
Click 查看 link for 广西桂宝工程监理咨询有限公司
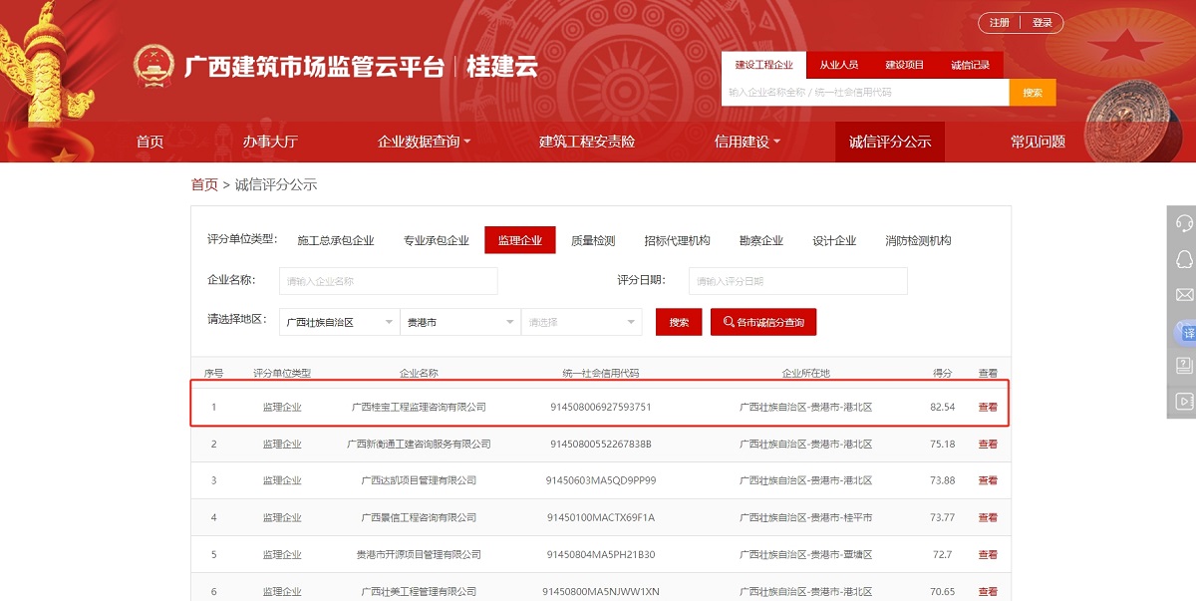988,407
